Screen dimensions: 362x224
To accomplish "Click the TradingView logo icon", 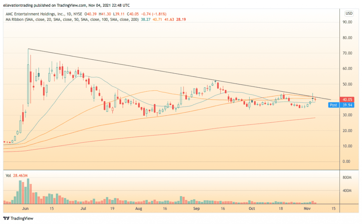I will point(6,218).
